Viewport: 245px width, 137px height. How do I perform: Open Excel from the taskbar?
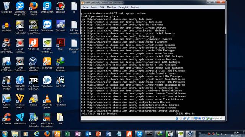click(67, 134)
